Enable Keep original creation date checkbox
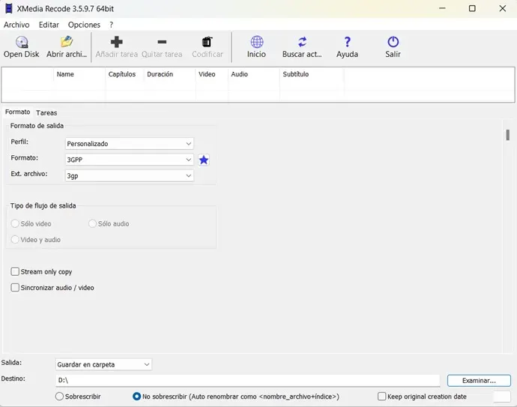The image size is (517, 407). click(381, 397)
